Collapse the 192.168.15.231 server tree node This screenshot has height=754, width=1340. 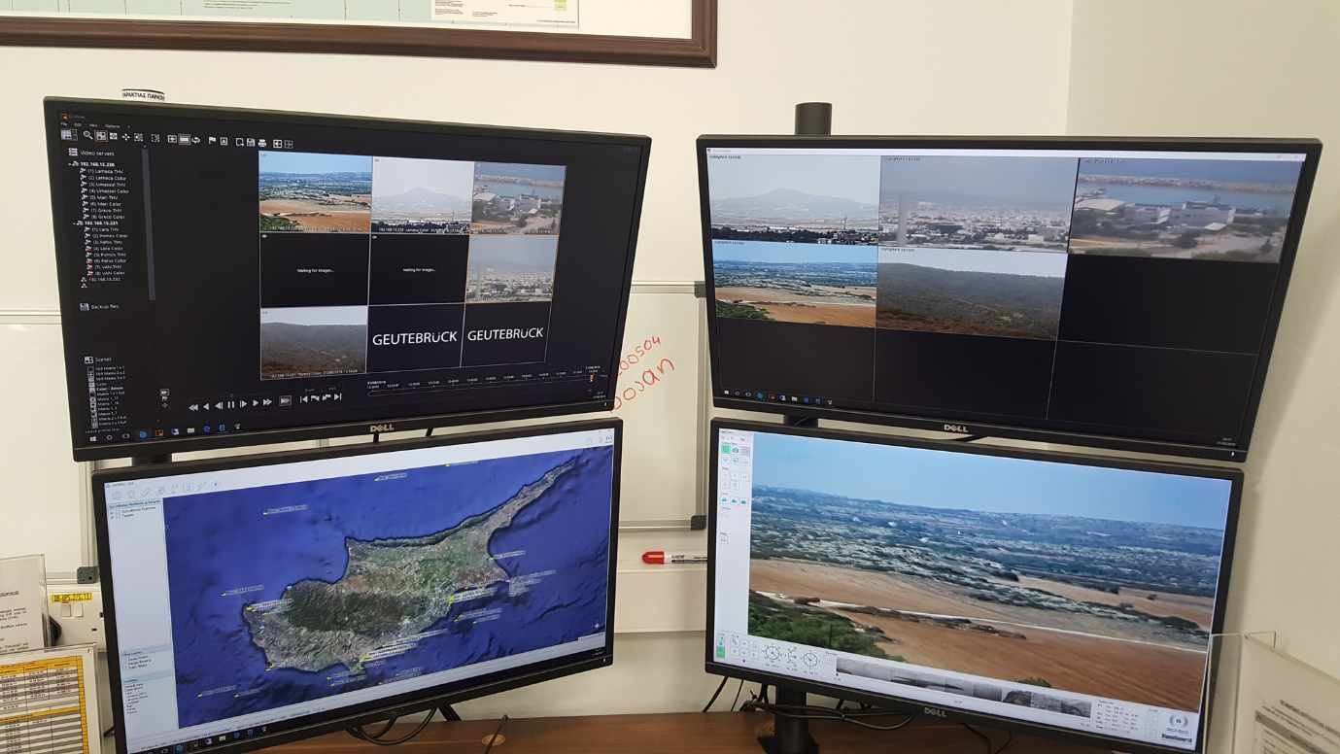(x=77, y=223)
